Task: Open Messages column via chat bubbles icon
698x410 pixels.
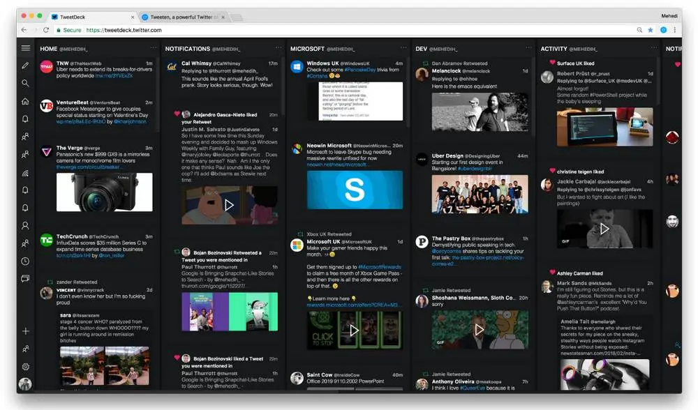Action: point(25,279)
